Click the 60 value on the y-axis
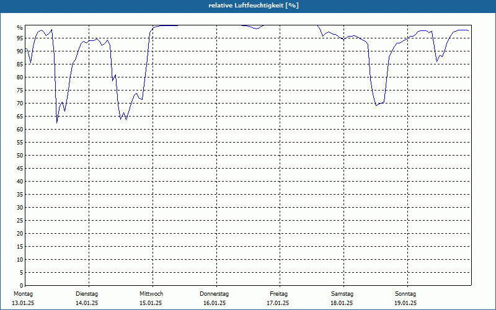Viewport: 496px width, 310px height. pyautogui.click(x=20, y=130)
